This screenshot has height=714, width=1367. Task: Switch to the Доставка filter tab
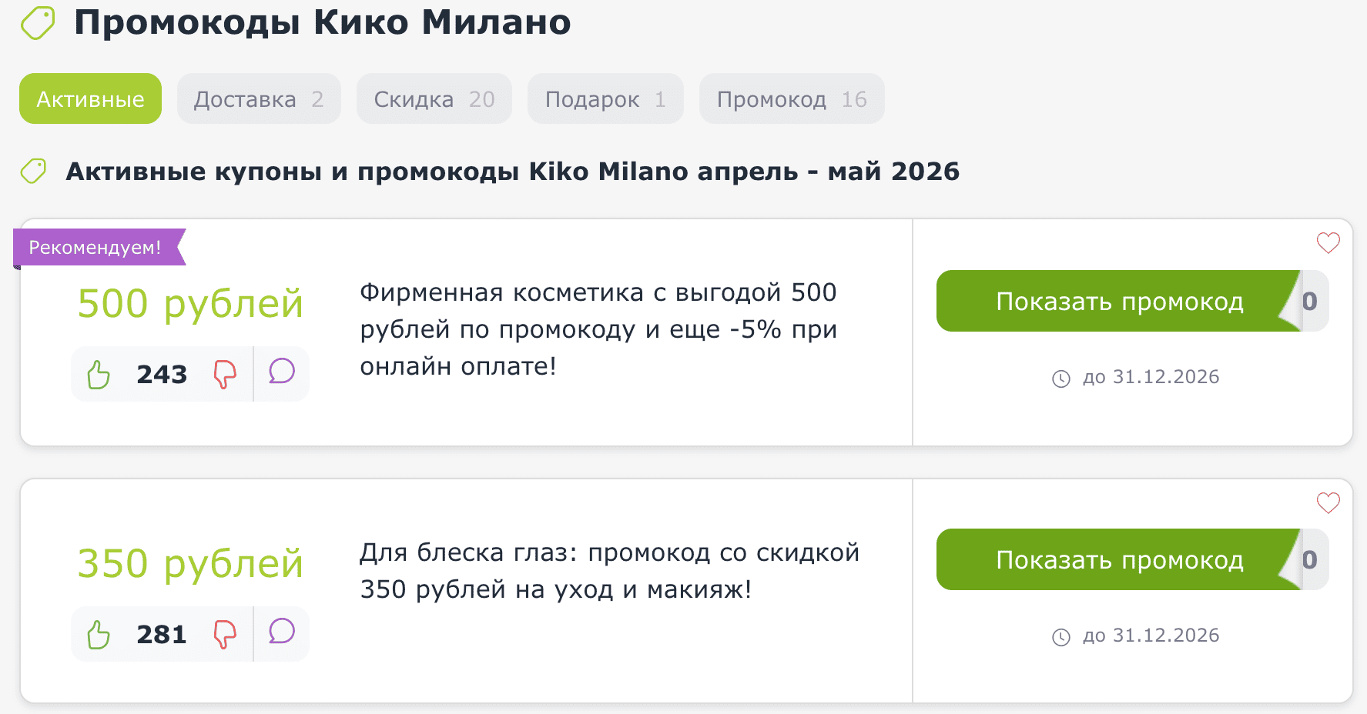[x=259, y=98]
